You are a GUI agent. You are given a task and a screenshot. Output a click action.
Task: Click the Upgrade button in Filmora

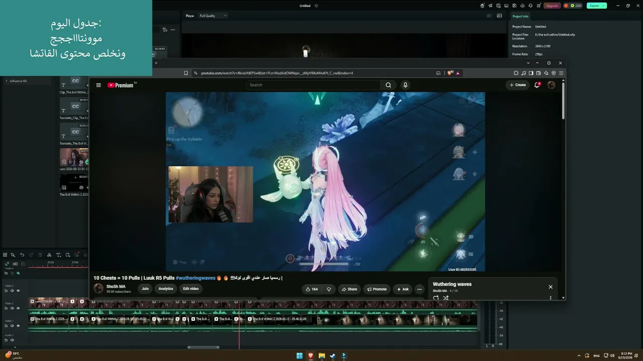point(552,6)
